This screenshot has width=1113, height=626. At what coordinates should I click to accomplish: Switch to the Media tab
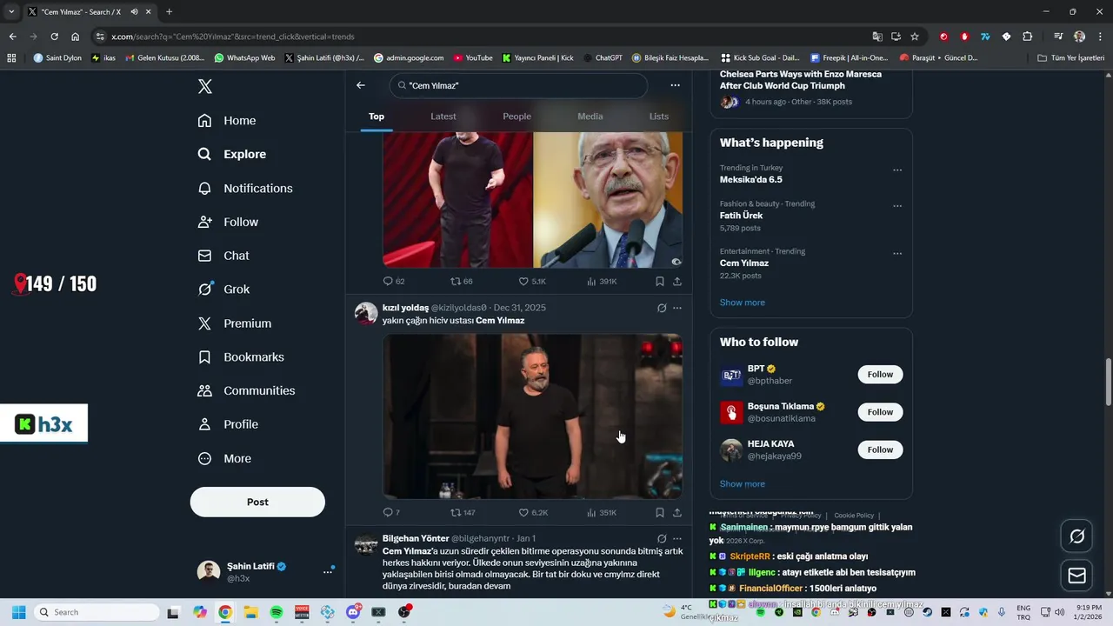[590, 117]
